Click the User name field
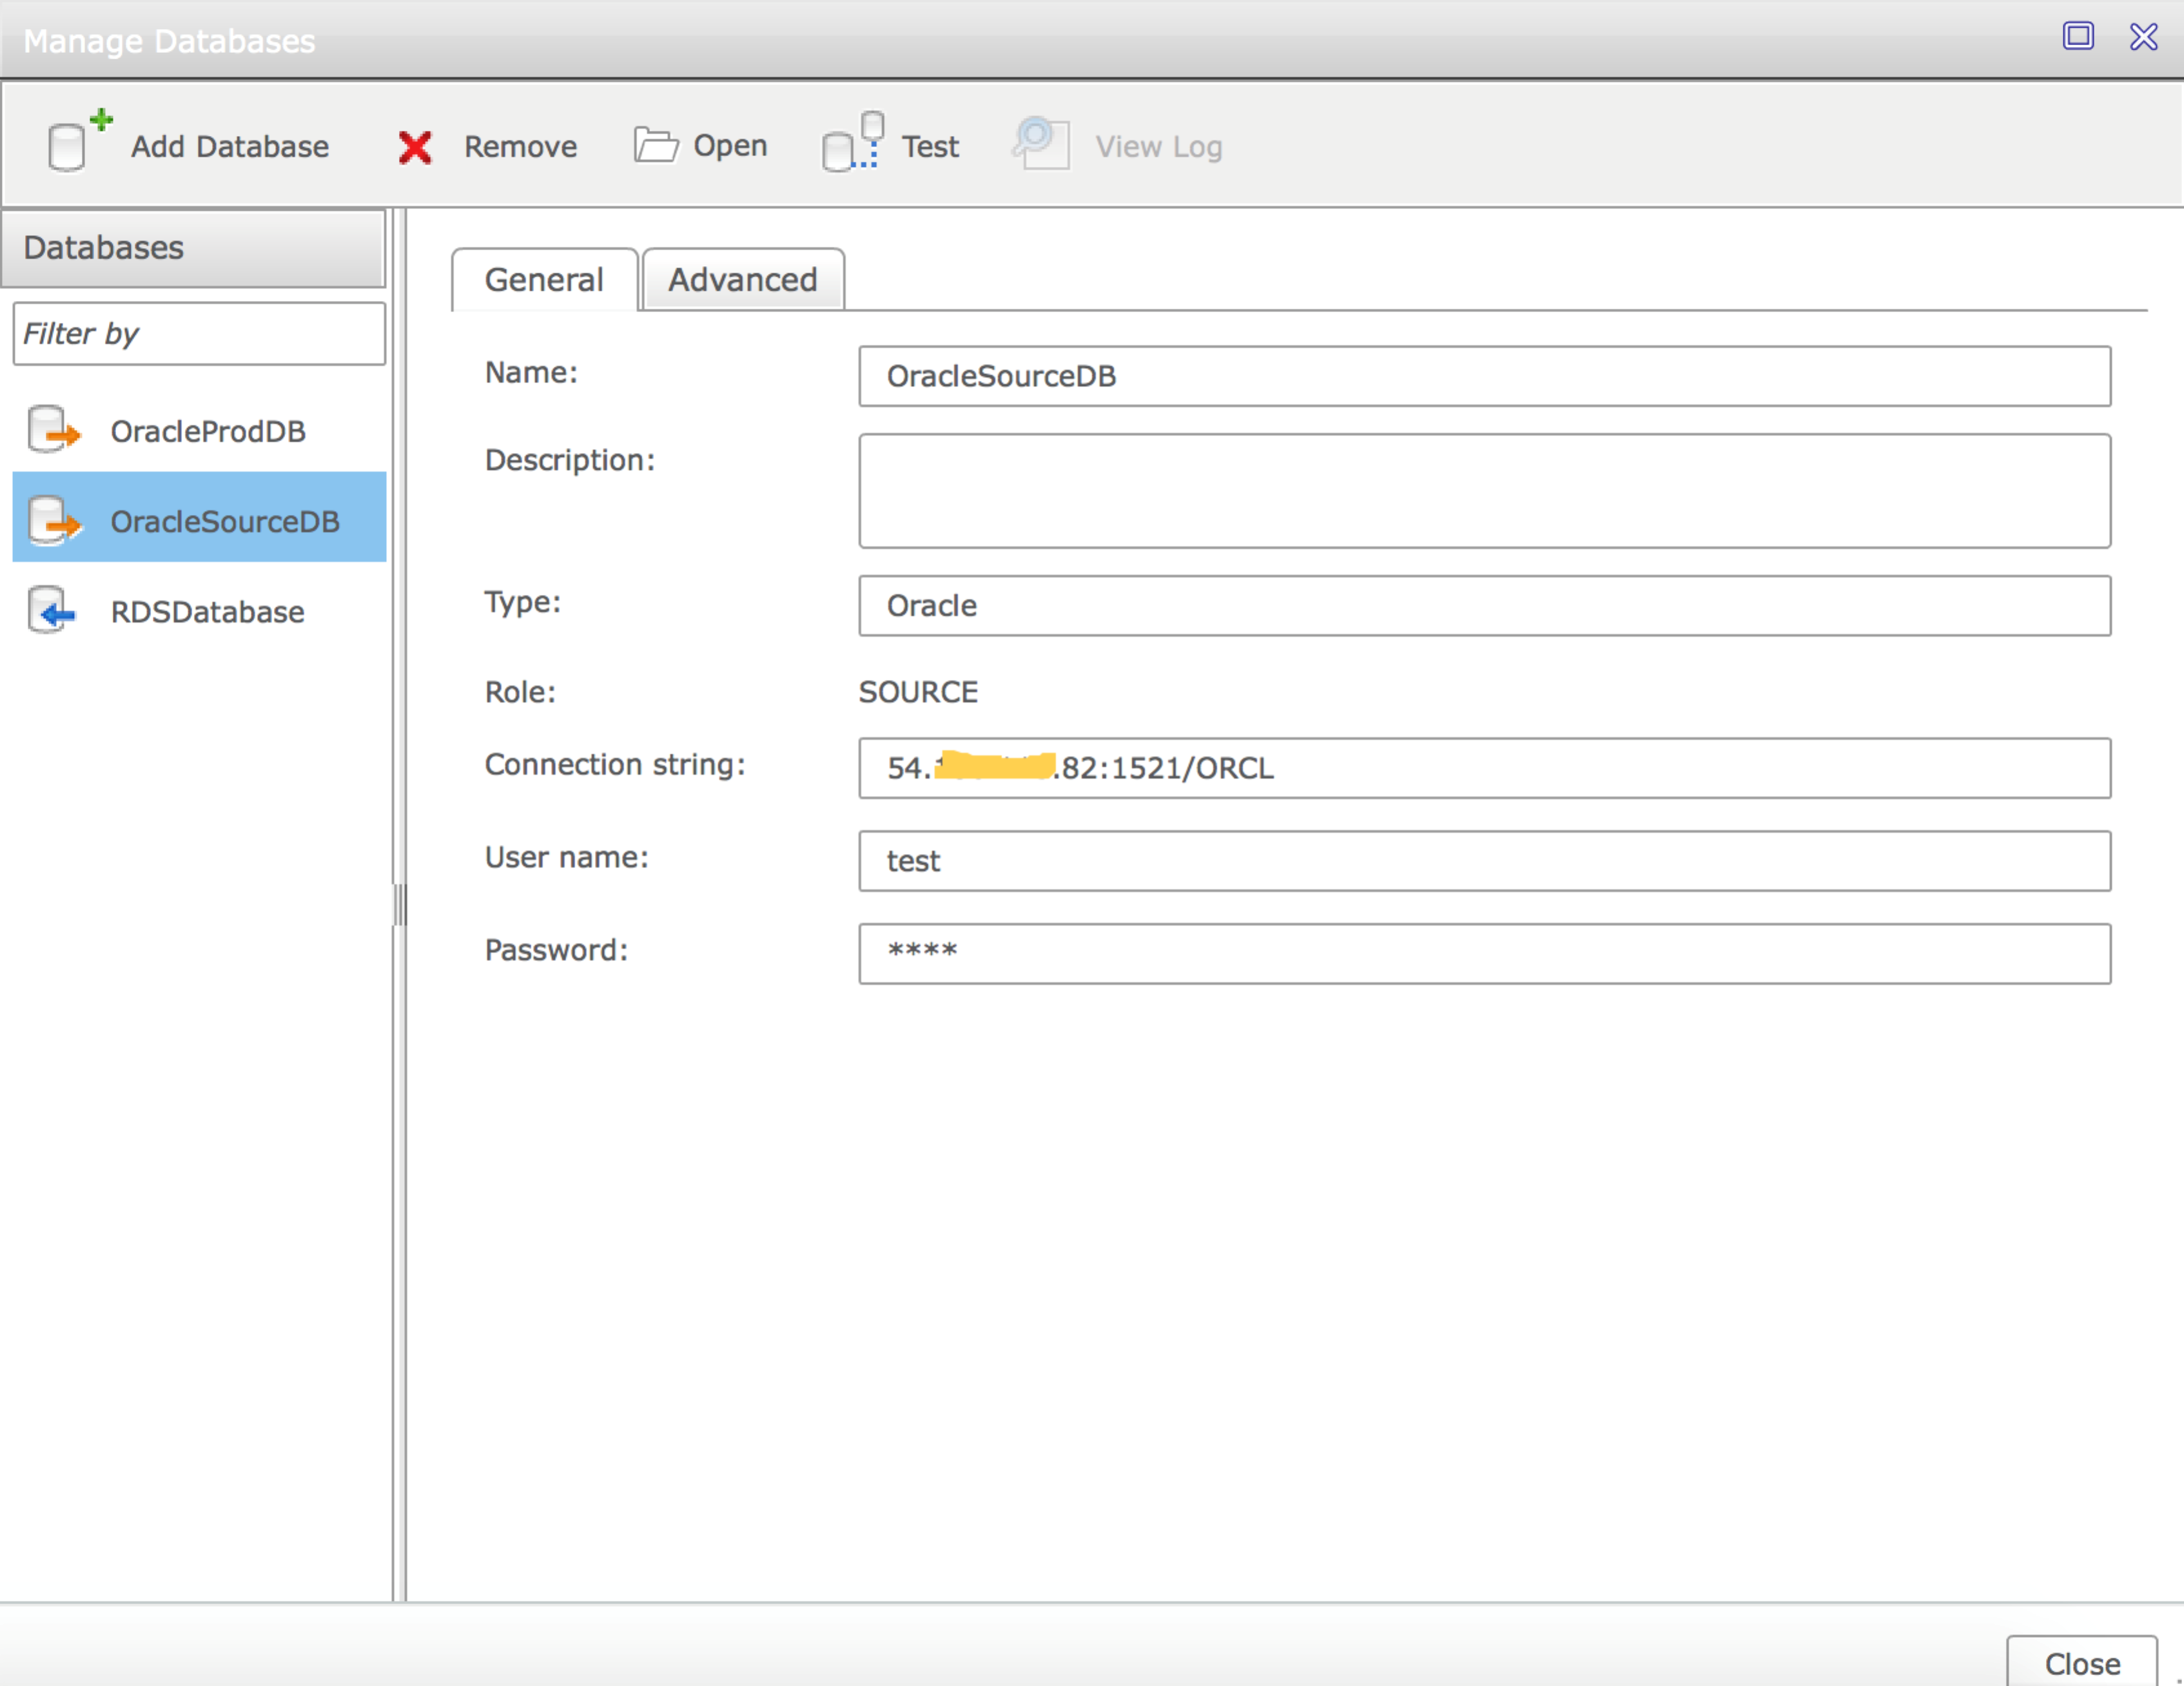The image size is (2184, 1686). click(1484, 861)
